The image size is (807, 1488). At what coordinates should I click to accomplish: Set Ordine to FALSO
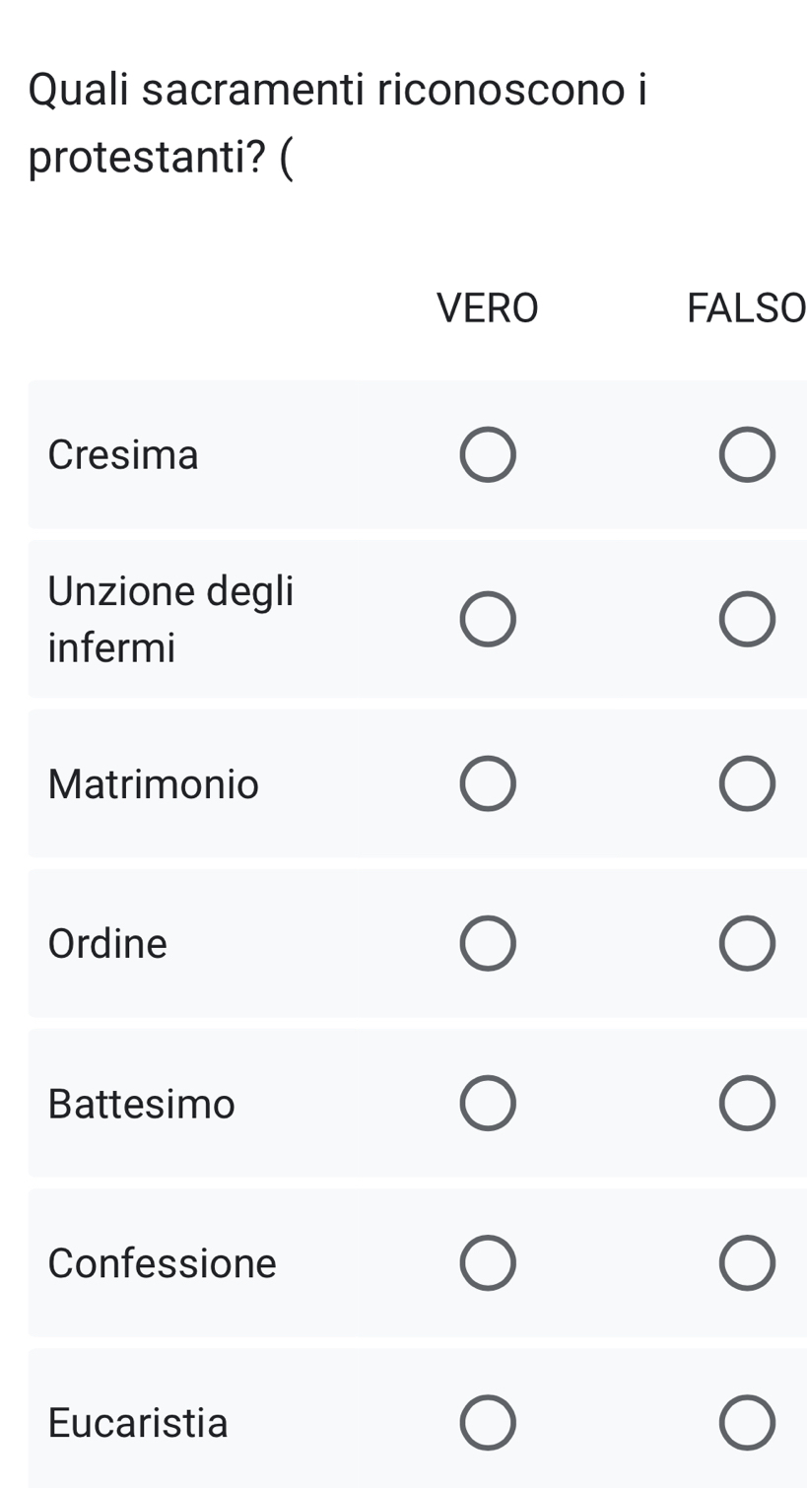(x=747, y=943)
